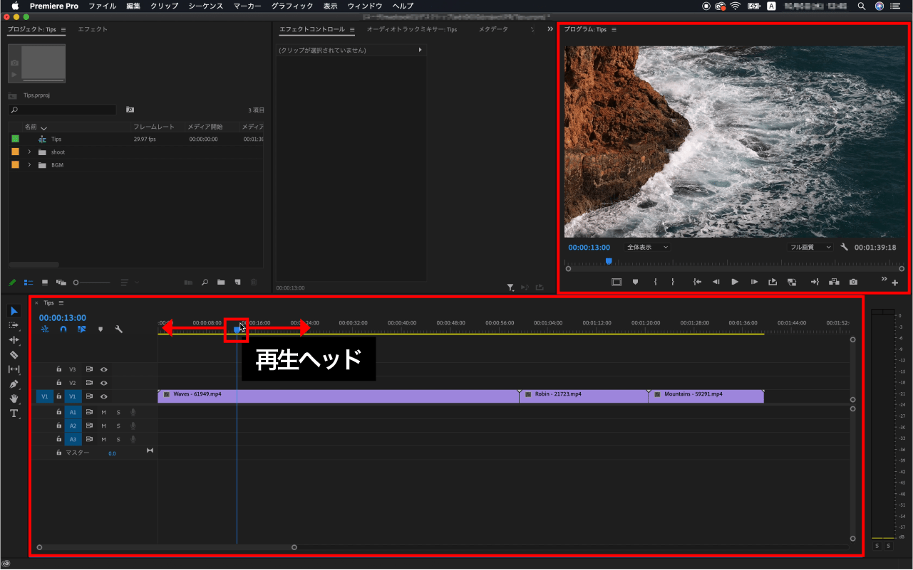Screen dimensions: 913x570
Task: Show overflow panel tabs chevron
Action: [x=550, y=29]
